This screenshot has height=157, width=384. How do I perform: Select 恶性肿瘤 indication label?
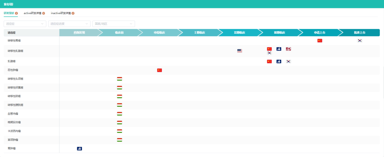click(x=13, y=70)
